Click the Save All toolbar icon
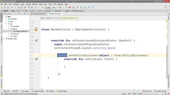The image size is (170, 95). [x=5, y=8]
